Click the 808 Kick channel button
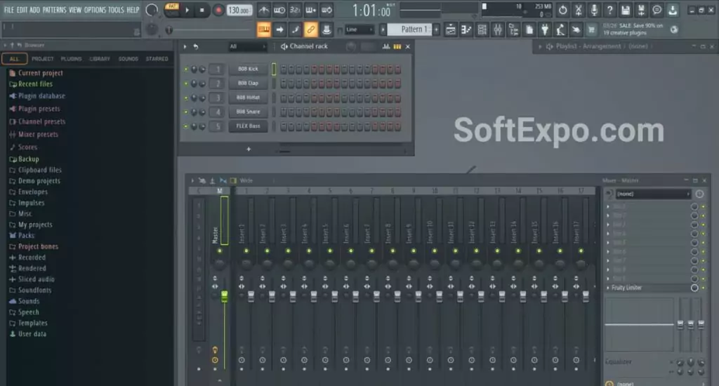Viewport: 719px width, 386px height. click(x=248, y=69)
